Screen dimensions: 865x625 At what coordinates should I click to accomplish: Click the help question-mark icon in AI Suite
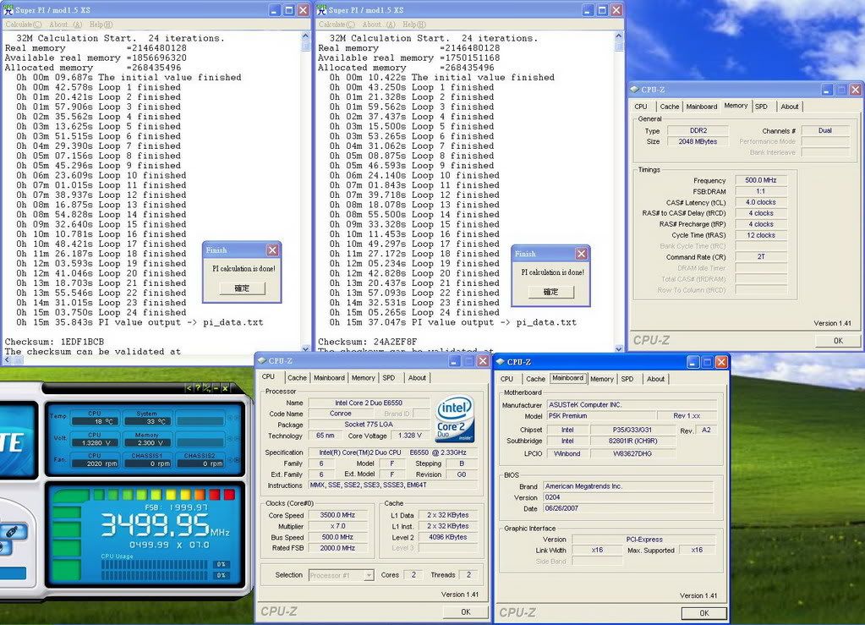tap(199, 388)
